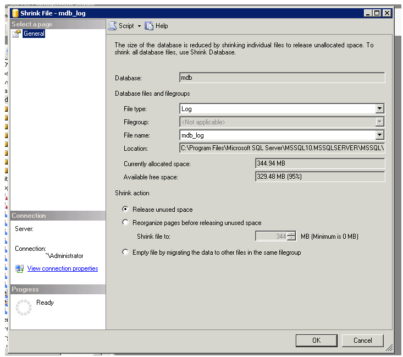The height and width of the screenshot is (357, 403).
Task: Select Release unused space option
Action: tap(126, 209)
